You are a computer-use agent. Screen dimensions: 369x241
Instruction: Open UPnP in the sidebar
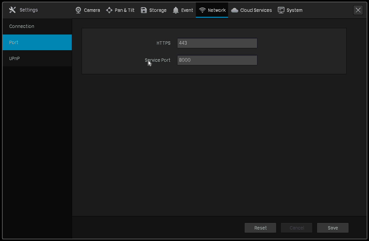click(x=37, y=58)
